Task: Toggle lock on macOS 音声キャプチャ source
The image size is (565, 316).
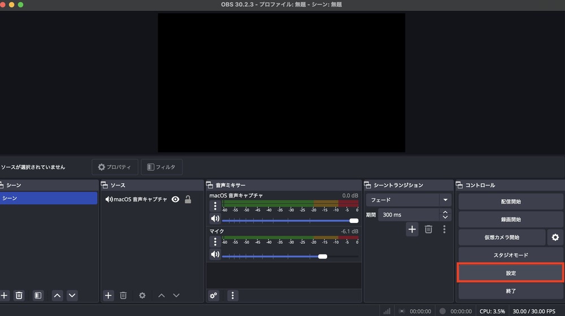Action: [188, 199]
